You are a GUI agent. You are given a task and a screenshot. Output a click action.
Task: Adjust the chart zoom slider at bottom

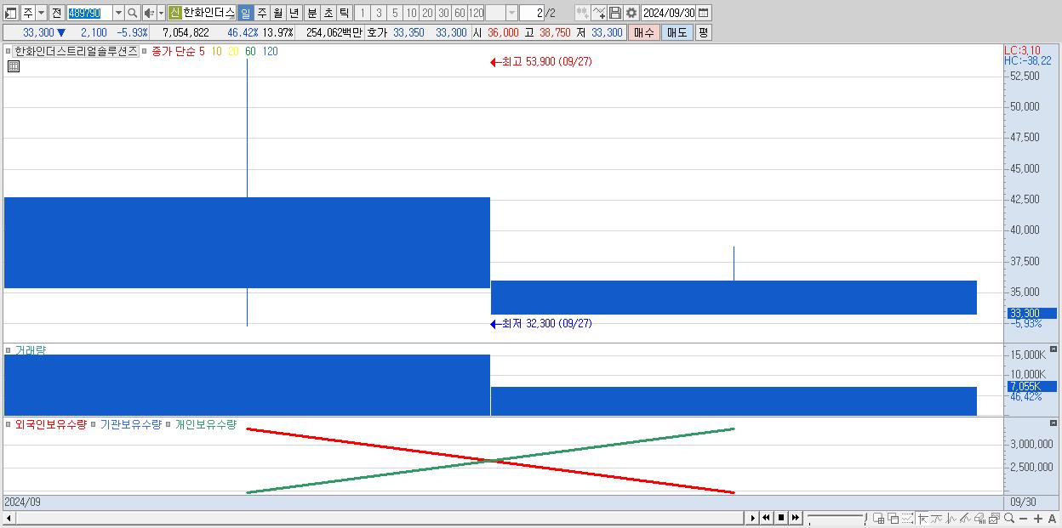836,518
